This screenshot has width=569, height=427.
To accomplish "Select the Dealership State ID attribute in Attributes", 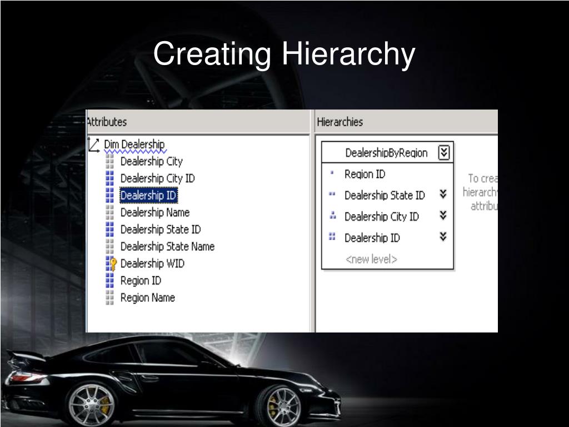I will coord(161,230).
